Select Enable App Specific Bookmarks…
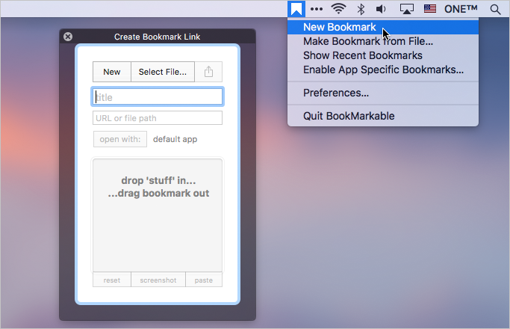Screen dimensions: 510x329 383,70
